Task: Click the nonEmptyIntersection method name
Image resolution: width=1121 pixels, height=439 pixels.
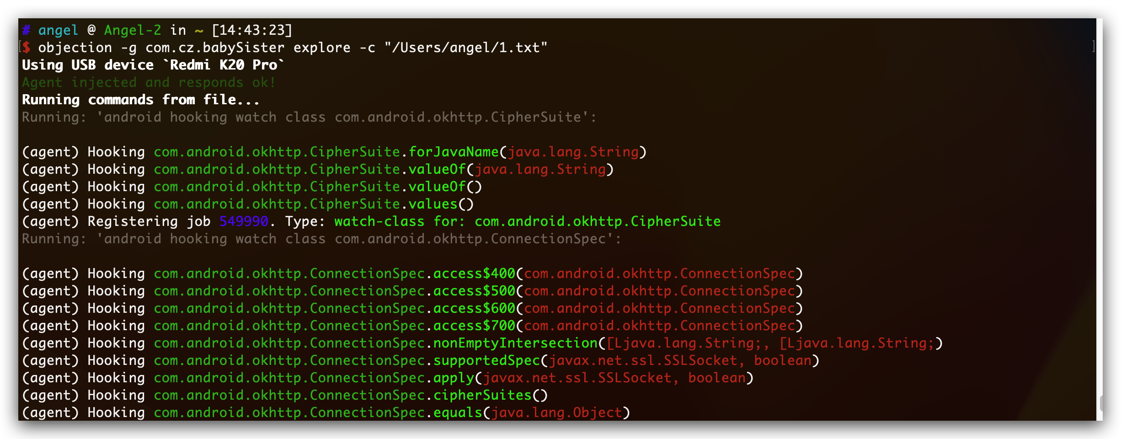Action: click(x=516, y=343)
